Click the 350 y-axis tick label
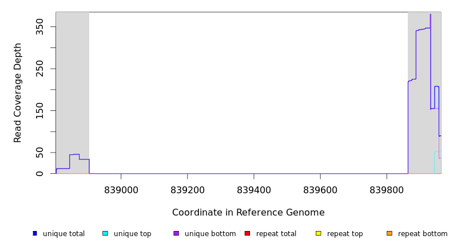The image size is (453, 247). tap(39, 26)
